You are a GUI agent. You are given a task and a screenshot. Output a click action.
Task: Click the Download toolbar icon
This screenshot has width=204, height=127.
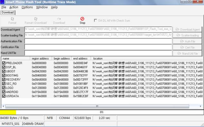tap(59, 19)
